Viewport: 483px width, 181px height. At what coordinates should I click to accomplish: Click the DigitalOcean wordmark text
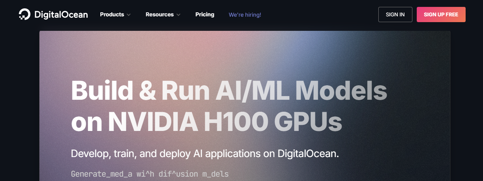pos(61,15)
